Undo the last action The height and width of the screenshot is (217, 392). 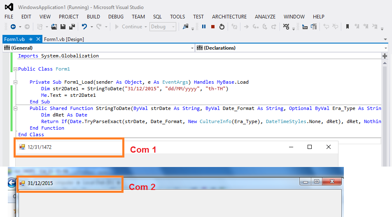coord(84,27)
